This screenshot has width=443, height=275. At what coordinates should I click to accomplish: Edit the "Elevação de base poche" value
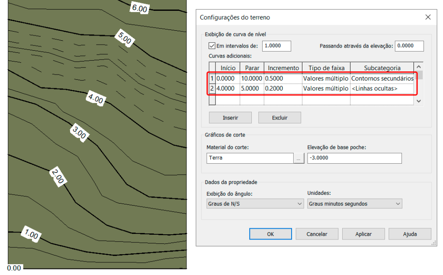[354, 158]
